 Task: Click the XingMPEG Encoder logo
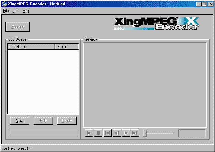[x=156, y=24]
